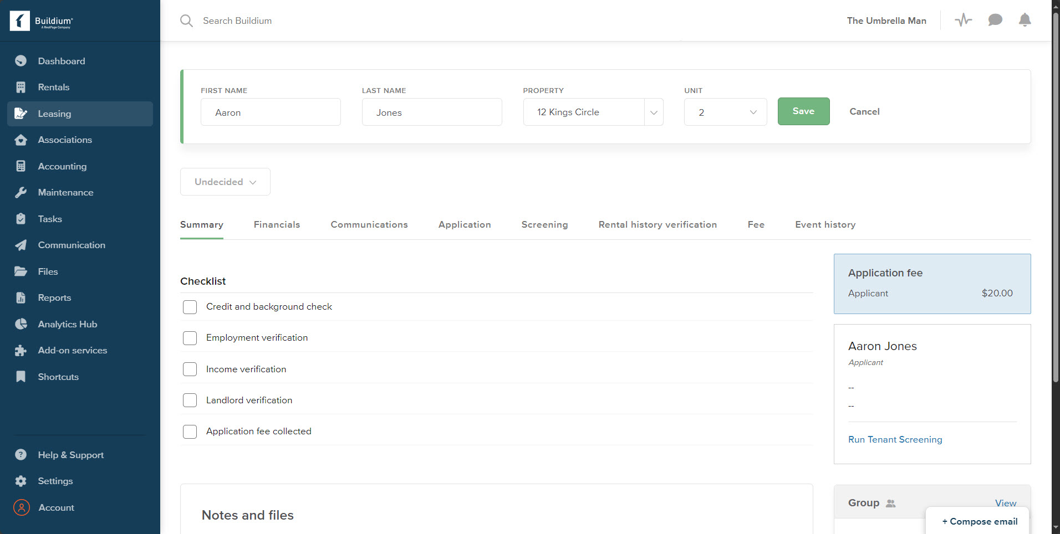Click the Rentals building icon
This screenshot has height=534, width=1060.
[x=21, y=87]
